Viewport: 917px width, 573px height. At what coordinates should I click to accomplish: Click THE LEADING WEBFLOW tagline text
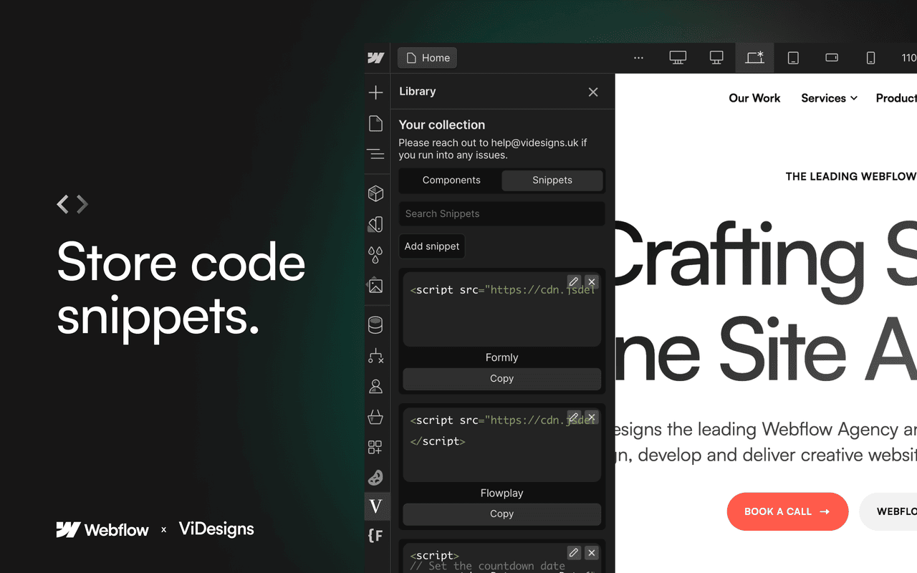(851, 176)
